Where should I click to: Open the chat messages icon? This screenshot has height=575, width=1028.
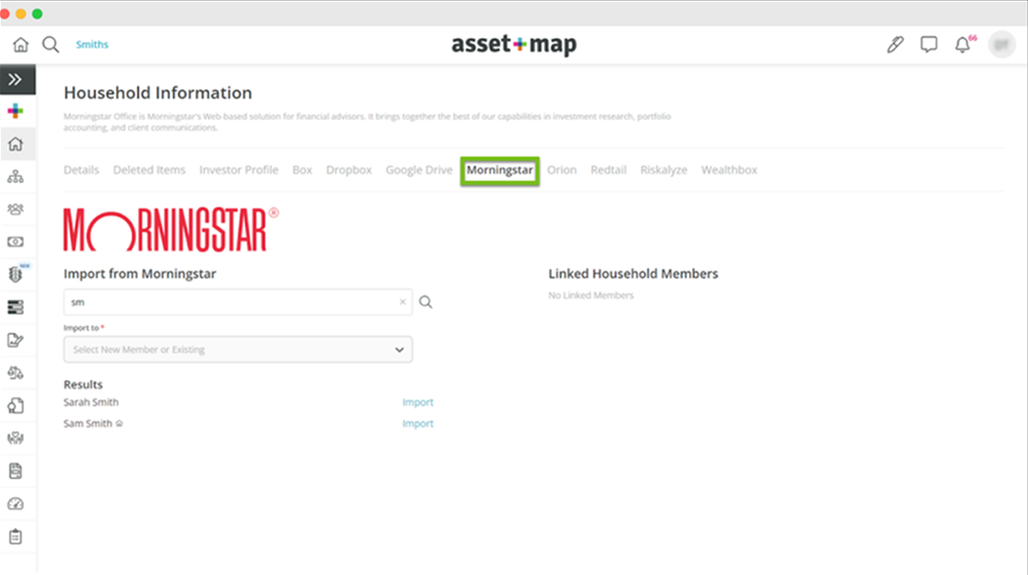click(x=928, y=44)
